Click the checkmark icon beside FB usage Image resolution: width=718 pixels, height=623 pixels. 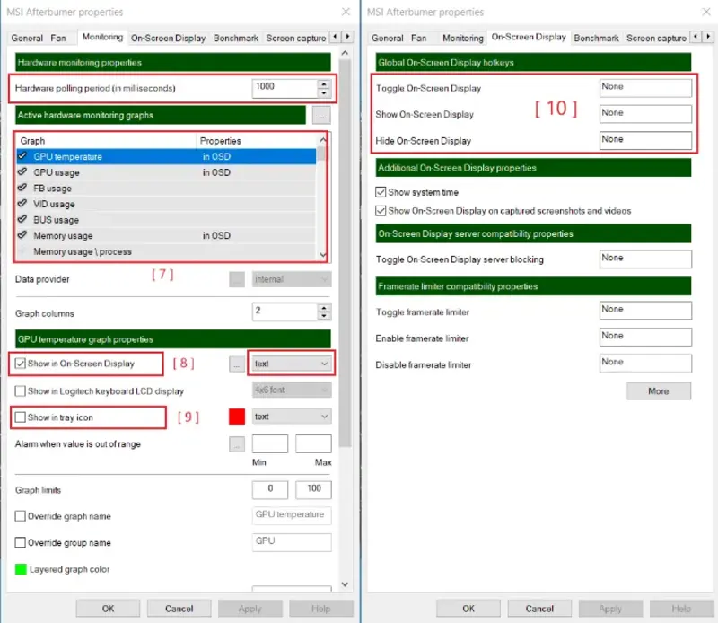22,189
